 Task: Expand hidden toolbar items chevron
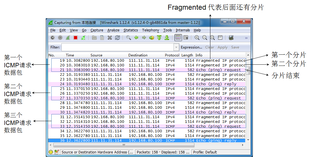pyautogui.click(x=246, y=38)
